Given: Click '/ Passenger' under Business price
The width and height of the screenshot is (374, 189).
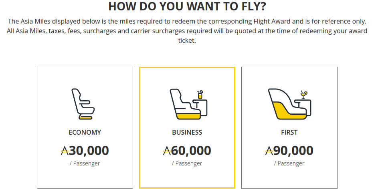Looking at the screenshot, I should (x=187, y=163).
